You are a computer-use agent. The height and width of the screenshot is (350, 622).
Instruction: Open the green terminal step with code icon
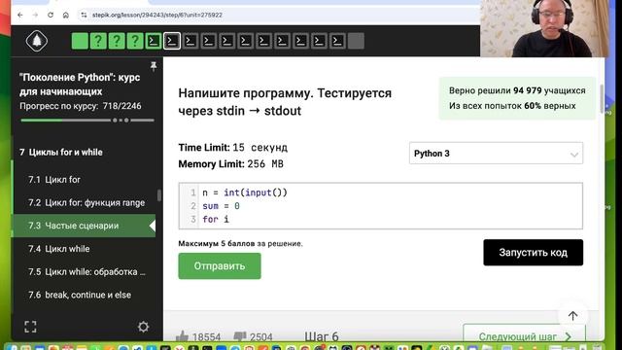pyautogui.click(x=154, y=41)
